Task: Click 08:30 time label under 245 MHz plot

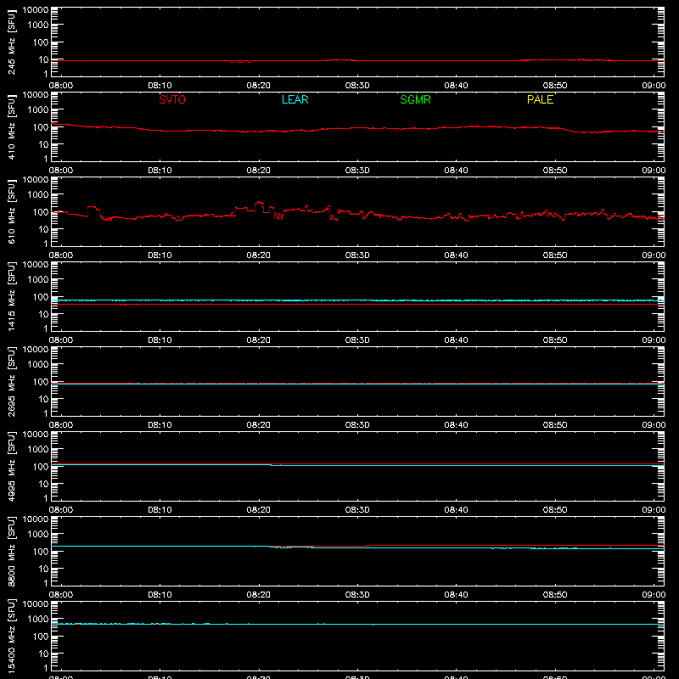Action: click(357, 86)
